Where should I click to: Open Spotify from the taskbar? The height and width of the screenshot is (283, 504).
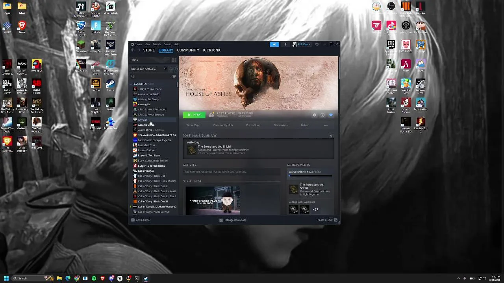click(x=94, y=278)
